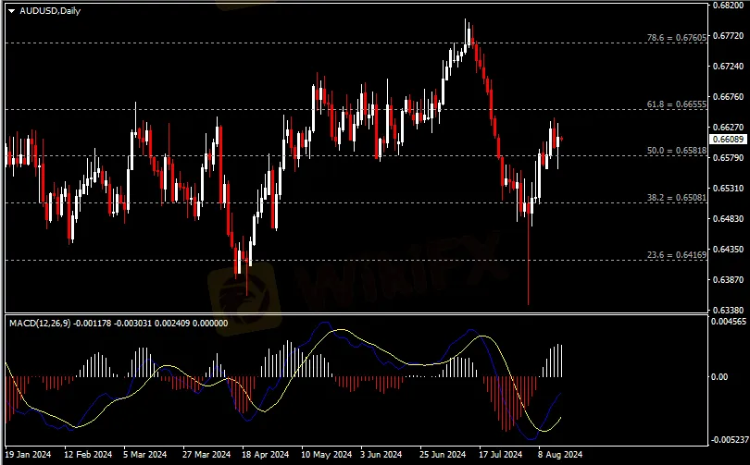Viewport: 750px width, 465px height.
Task: Click the 0.68200 price axis label
Action: pos(727,6)
